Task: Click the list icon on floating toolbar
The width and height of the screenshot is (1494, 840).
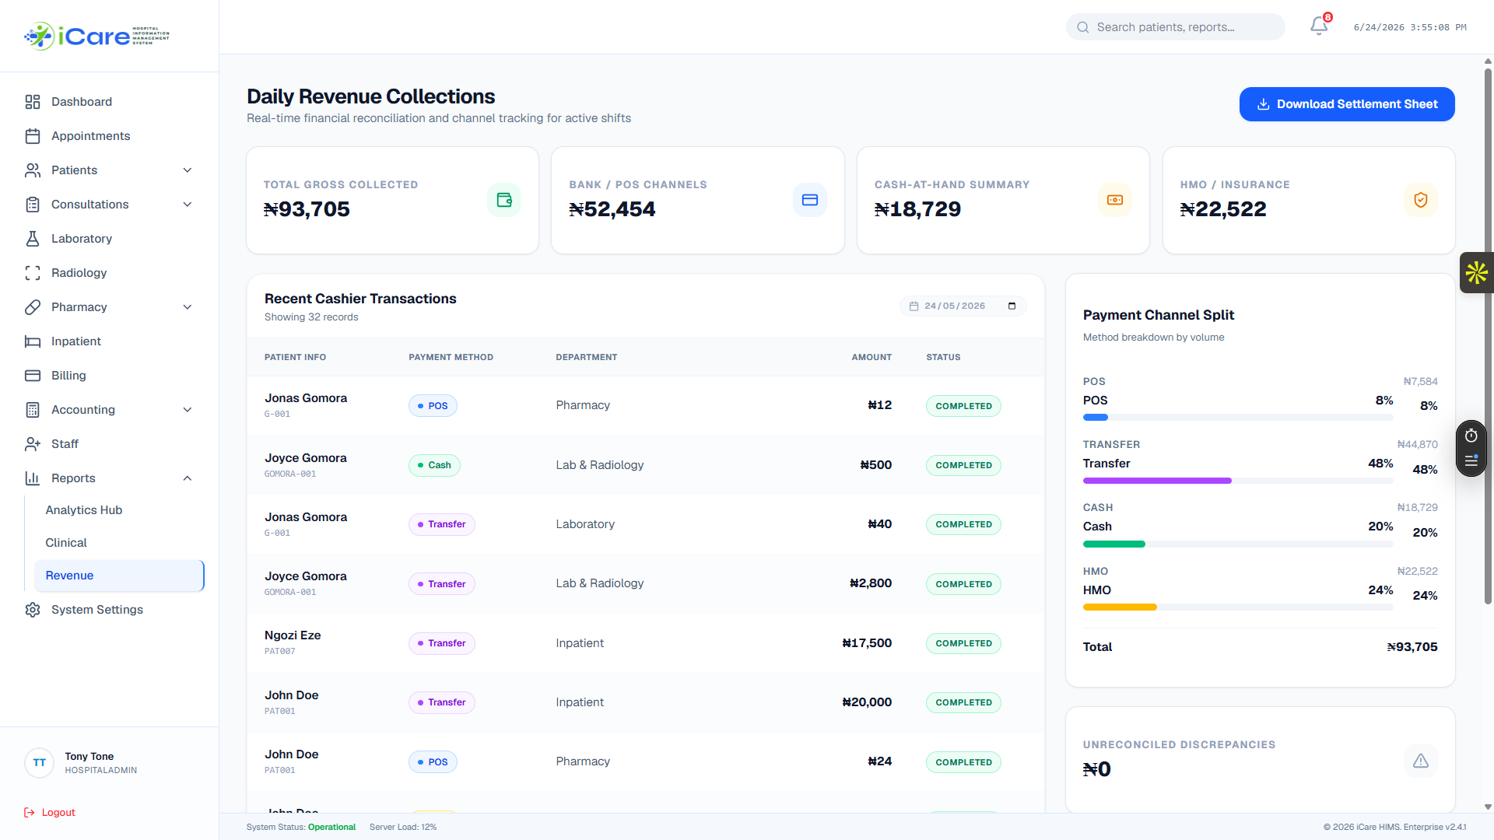Action: point(1471,461)
